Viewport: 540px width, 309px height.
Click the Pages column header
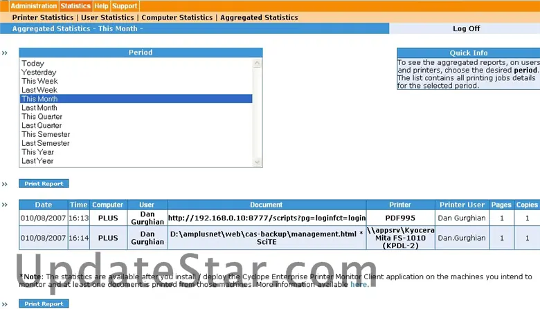click(501, 205)
